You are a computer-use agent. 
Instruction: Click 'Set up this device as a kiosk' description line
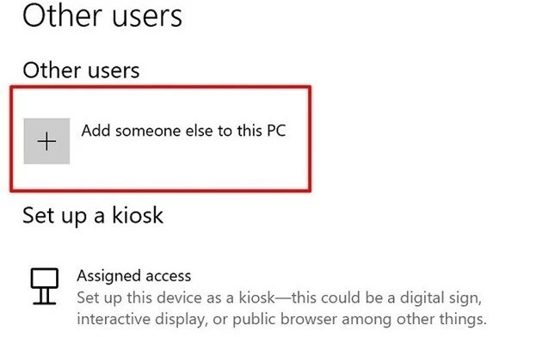click(x=280, y=297)
